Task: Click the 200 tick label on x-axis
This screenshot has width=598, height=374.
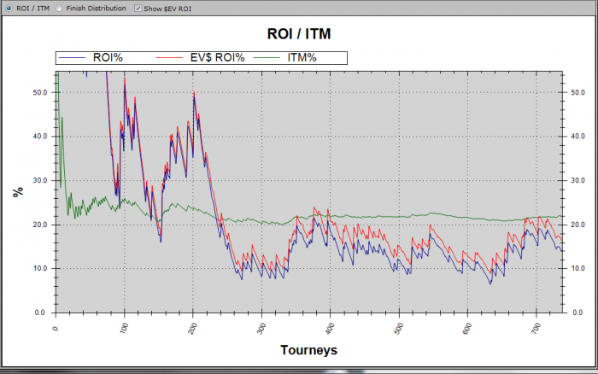Action: (193, 328)
